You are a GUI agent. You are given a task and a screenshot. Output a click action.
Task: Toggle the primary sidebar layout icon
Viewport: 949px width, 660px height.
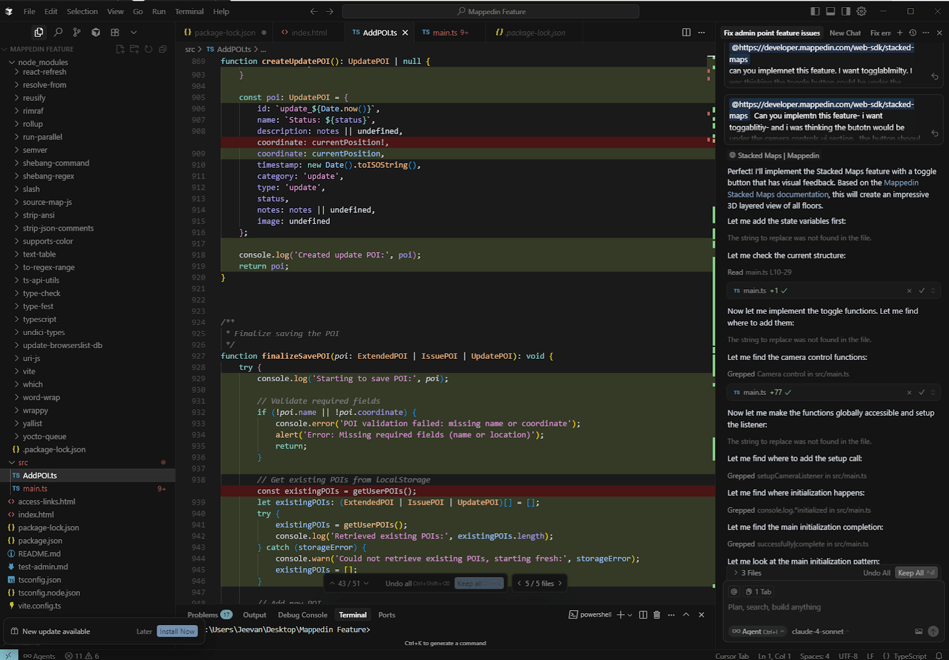click(816, 11)
